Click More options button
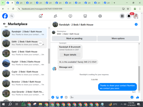This screenshot has width=143, height=107. (118, 39)
